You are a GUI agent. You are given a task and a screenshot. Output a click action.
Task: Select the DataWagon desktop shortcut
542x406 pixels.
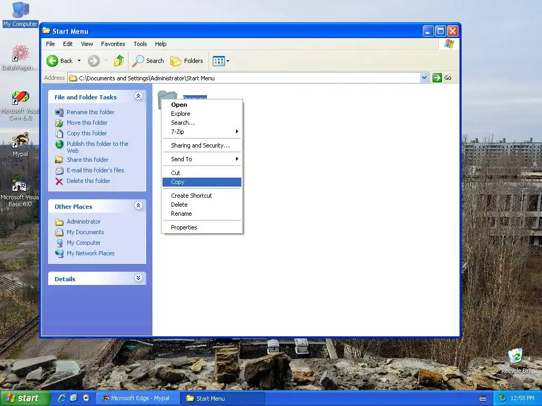20,57
